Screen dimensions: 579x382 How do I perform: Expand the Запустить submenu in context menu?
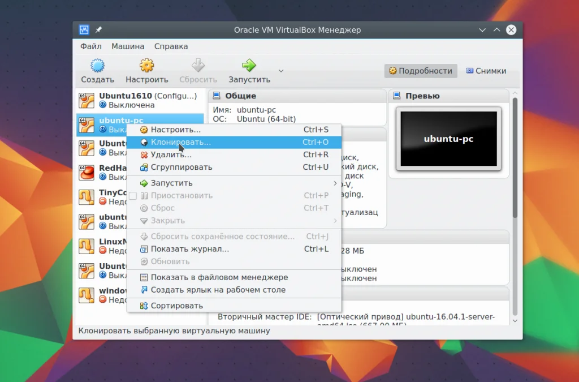pyautogui.click(x=335, y=183)
